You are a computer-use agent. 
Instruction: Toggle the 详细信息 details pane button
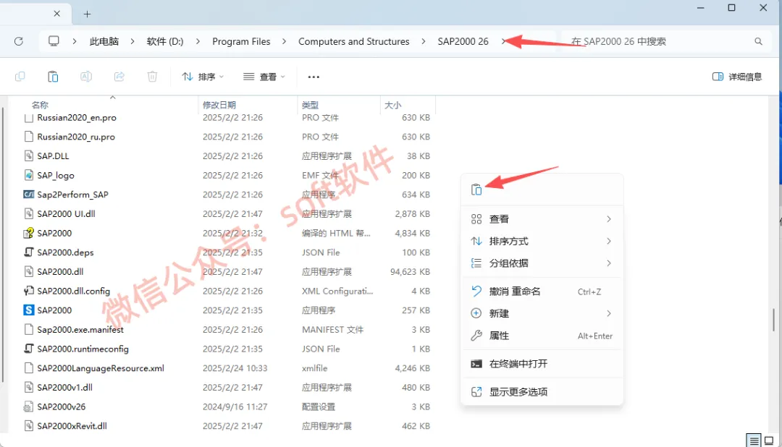[x=736, y=77]
